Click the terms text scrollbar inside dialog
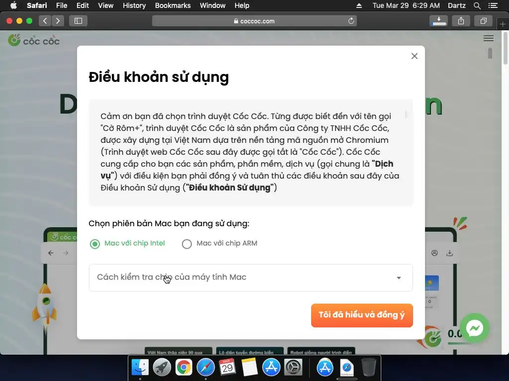509x381 pixels. pyautogui.click(x=406, y=115)
